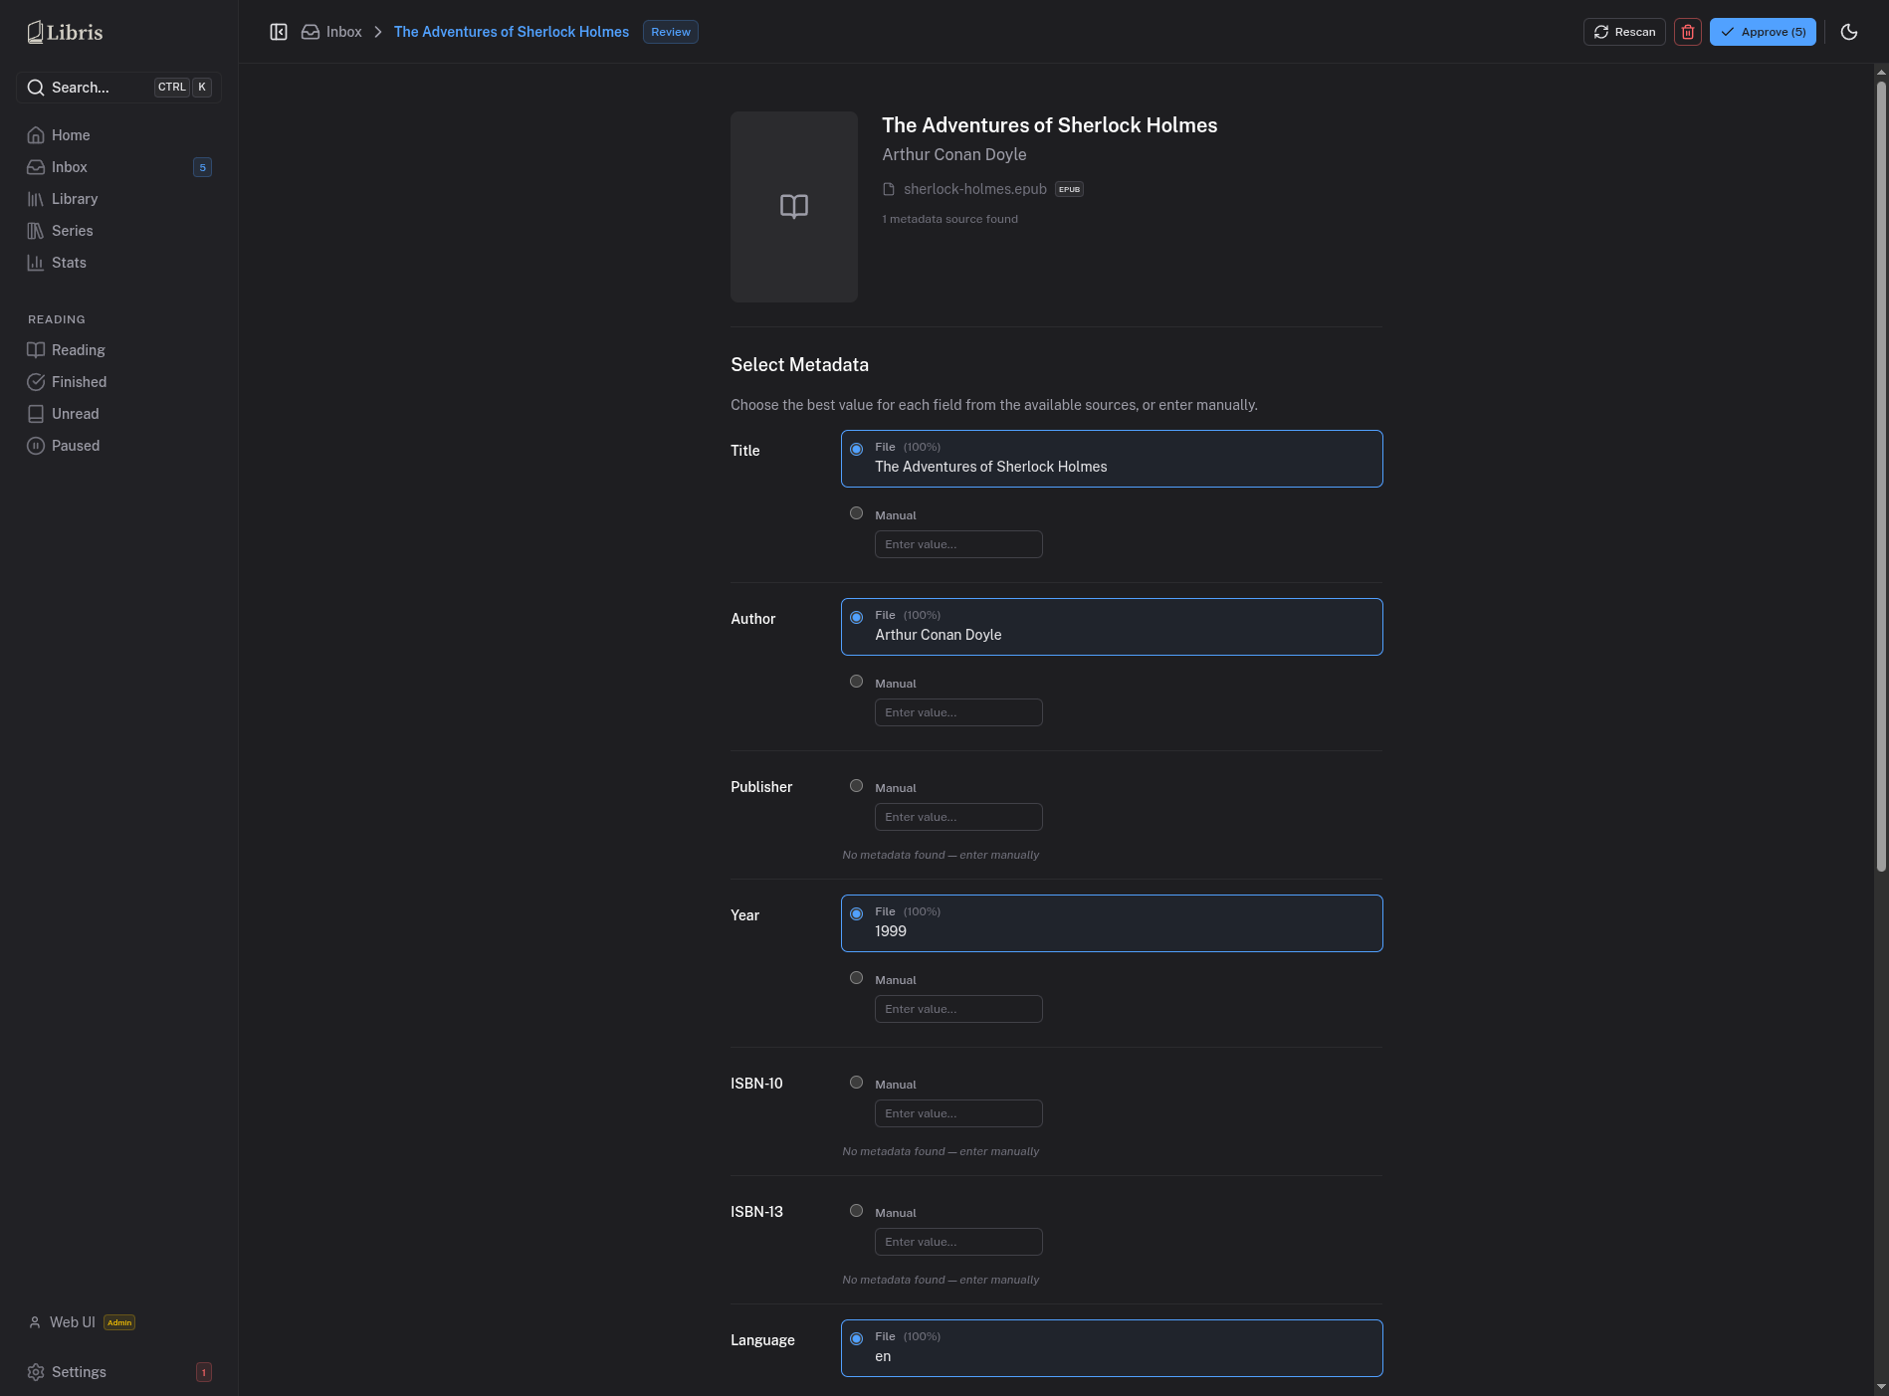Click the Libris logo icon
1889x1396 pixels.
pos(36,32)
